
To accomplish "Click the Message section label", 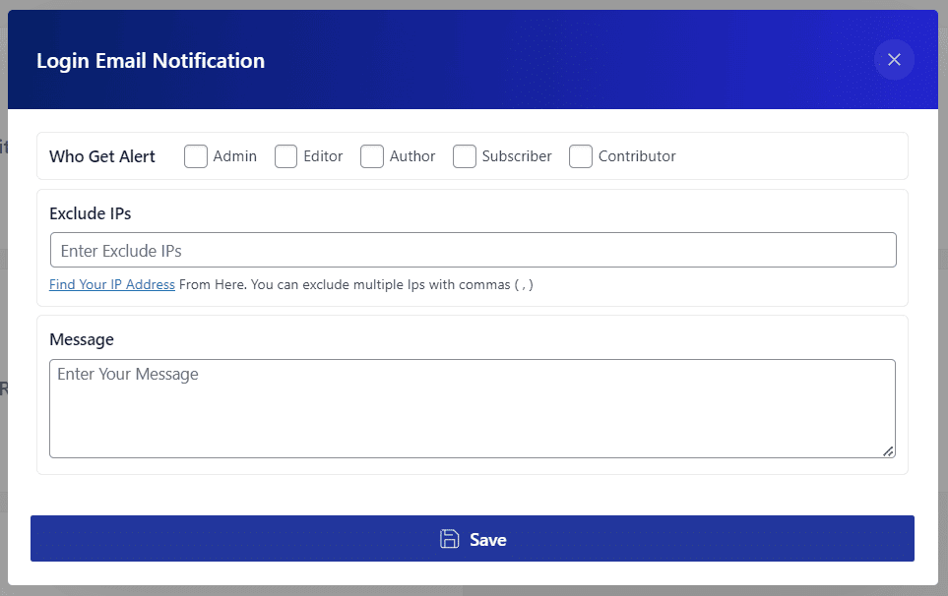I will [x=82, y=339].
